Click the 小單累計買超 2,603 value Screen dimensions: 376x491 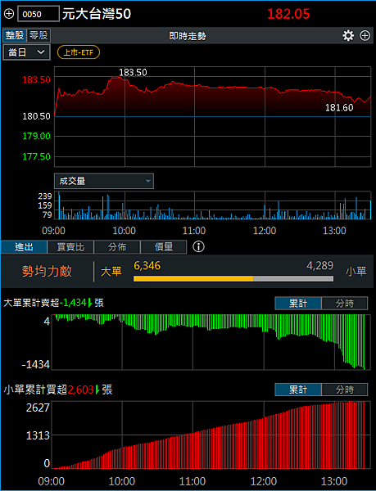click(x=81, y=390)
